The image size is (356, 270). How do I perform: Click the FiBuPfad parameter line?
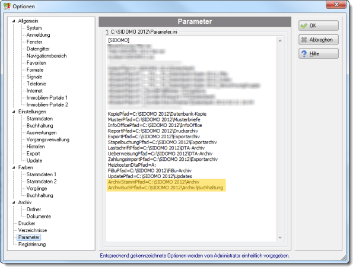tap(150, 171)
